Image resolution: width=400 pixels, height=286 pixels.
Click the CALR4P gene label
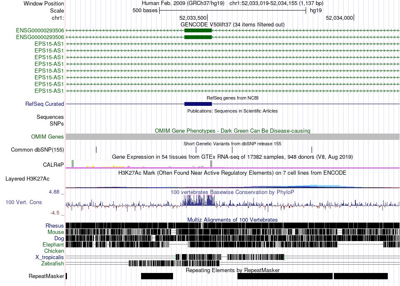(x=53, y=165)
